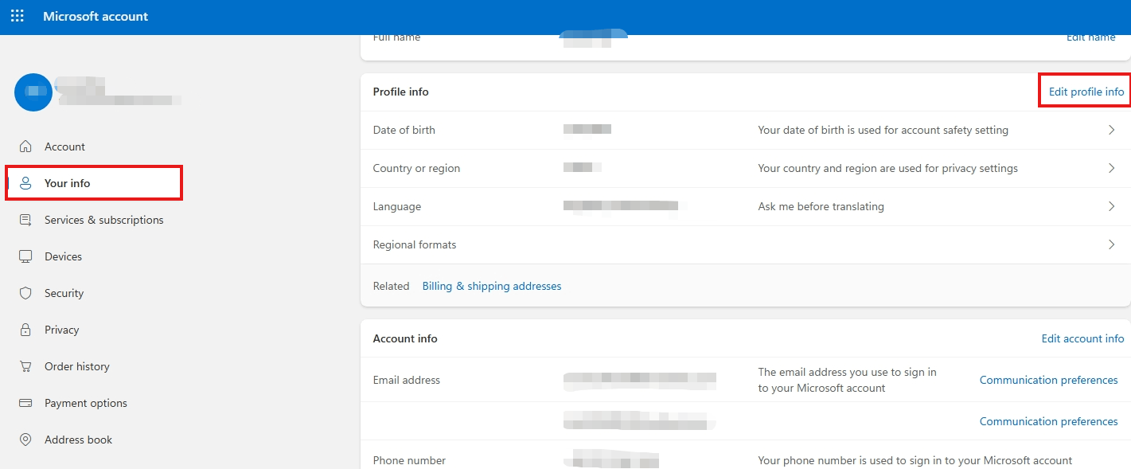Click the Services & subscriptions icon
The width and height of the screenshot is (1131, 469).
click(25, 220)
